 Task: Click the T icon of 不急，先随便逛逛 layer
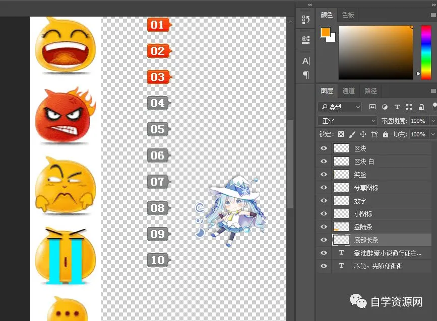pyautogui.click(x=341, y=266)
